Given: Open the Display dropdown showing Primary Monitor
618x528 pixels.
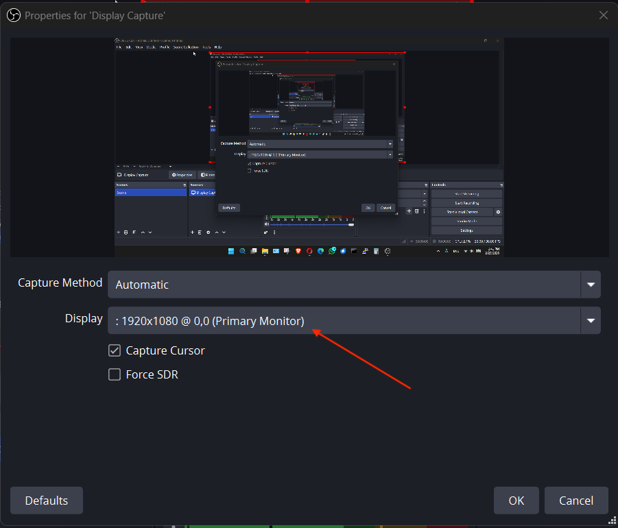Looking at the screenshot, I should point(354,320).
